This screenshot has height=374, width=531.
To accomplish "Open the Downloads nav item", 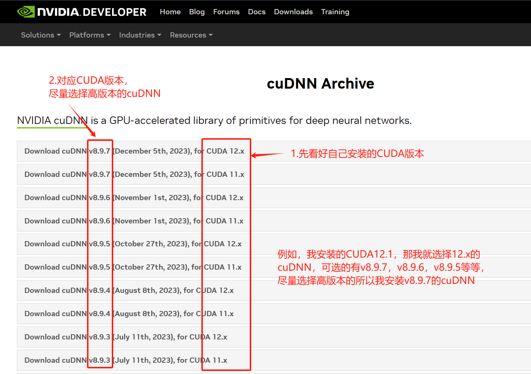I will pyautogui.click(x=293, y=12).
